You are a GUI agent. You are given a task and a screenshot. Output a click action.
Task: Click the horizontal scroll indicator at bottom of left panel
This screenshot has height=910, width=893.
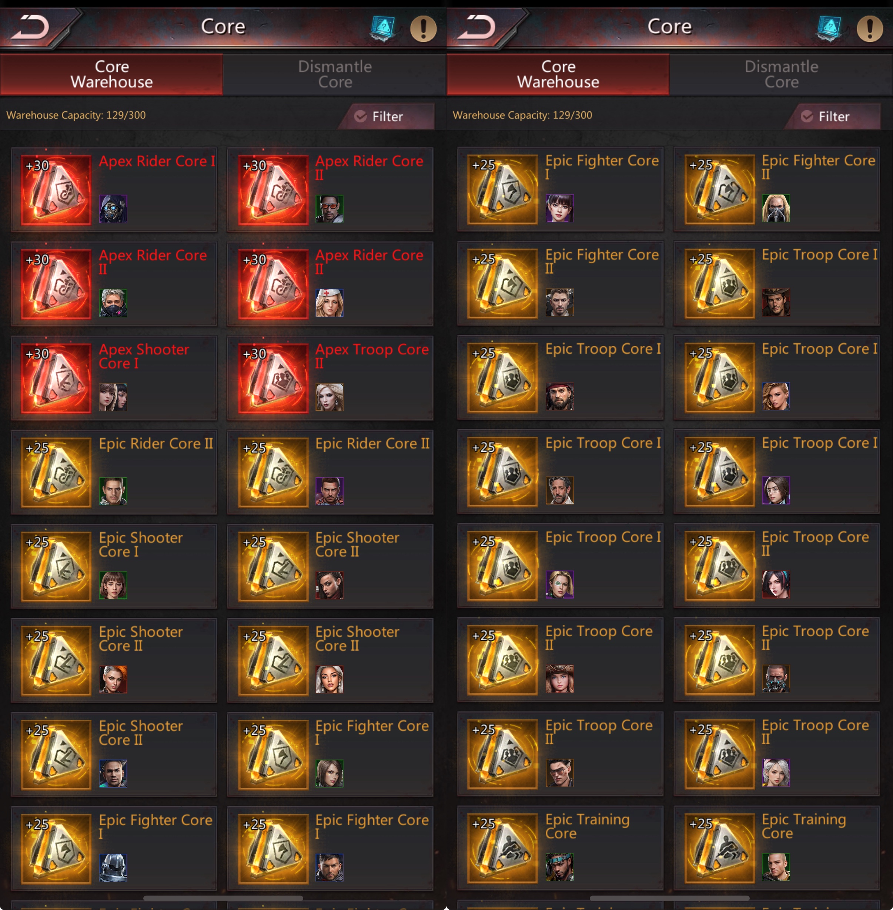click(223, 898)
